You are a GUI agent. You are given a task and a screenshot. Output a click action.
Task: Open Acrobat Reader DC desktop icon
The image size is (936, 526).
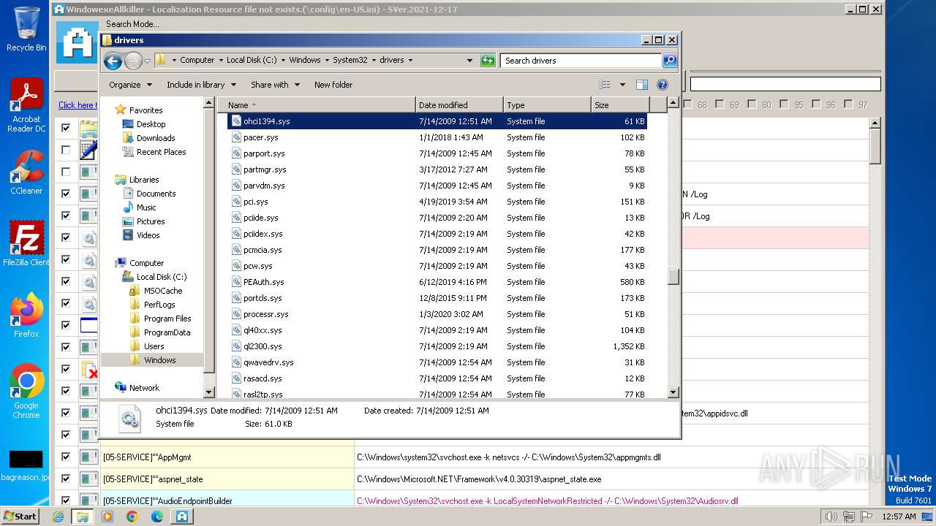click(x=26, y=105)
